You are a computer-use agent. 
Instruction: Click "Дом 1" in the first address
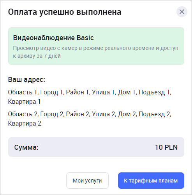coord(127,92)
